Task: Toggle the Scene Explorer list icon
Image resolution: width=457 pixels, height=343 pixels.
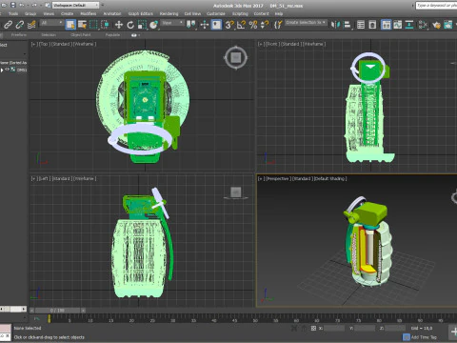Action: (x=361, y=25)
